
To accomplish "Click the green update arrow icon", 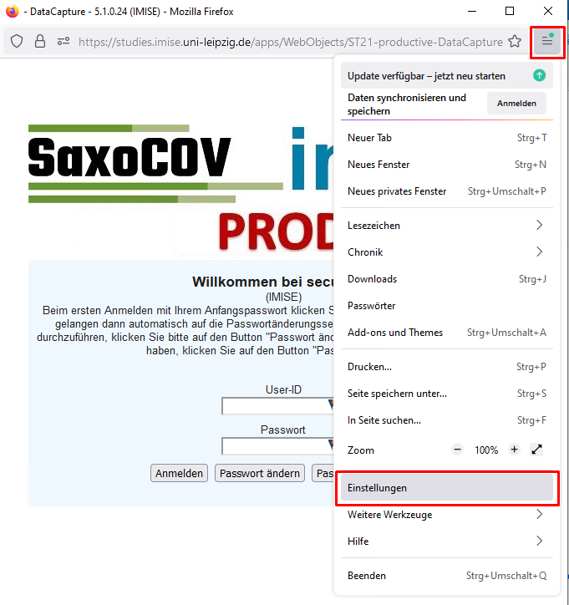I will click(x=539, y=75).
